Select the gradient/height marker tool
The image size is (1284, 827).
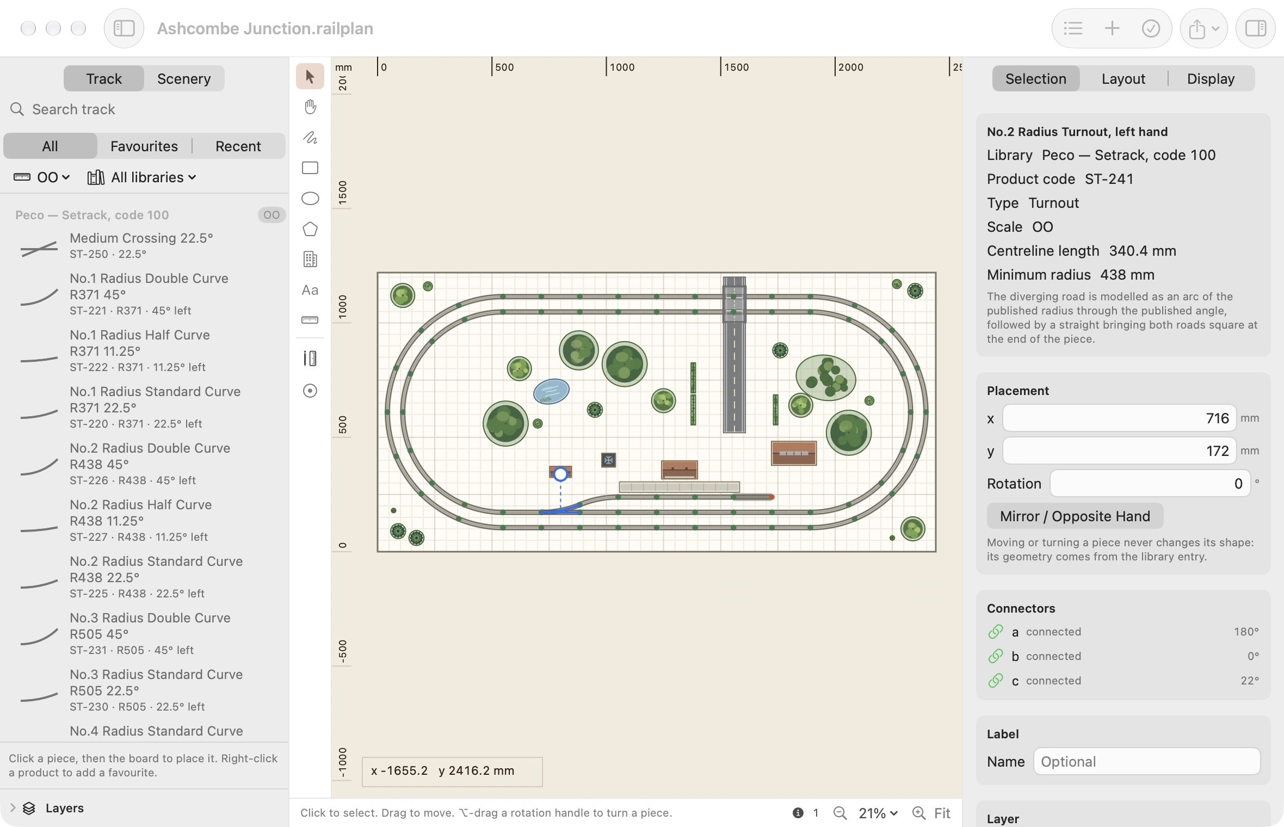(310, 359)
